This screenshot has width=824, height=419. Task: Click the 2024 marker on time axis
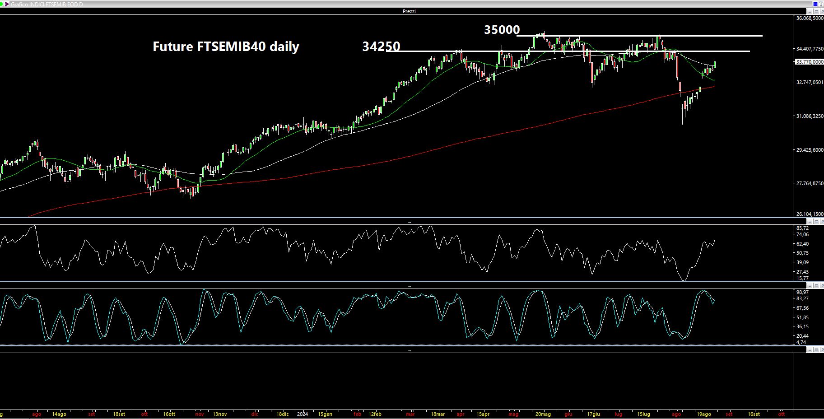(303, 414)
